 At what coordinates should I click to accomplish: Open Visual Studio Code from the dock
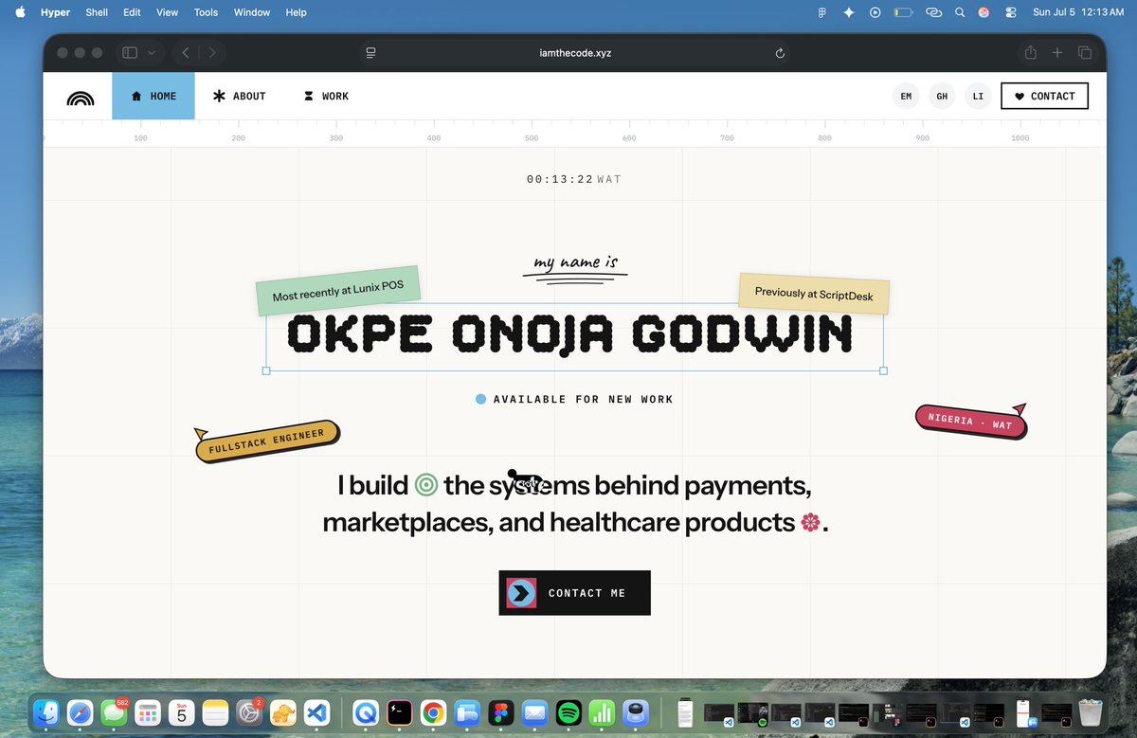[317, 712]
